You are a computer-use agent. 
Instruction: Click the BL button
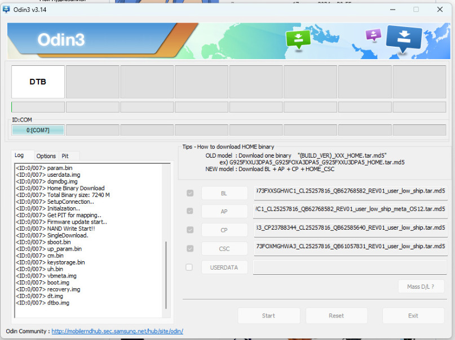(224, 193)
